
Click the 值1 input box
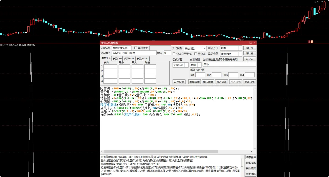pyautogui.click(x=200, y=75)
